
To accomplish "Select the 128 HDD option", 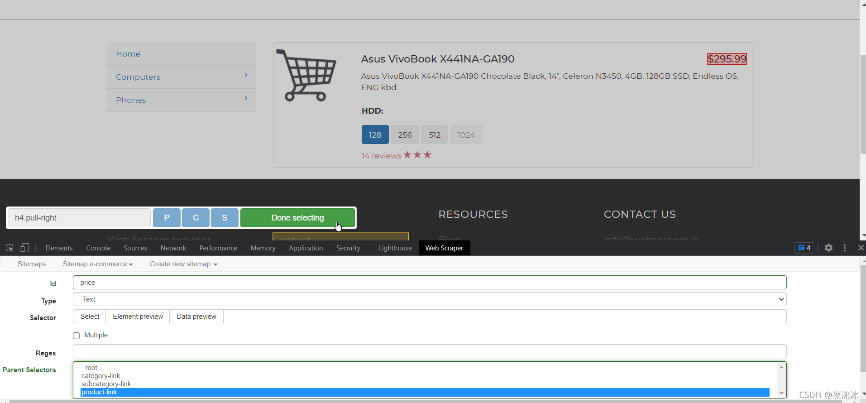I will point(375,134).
